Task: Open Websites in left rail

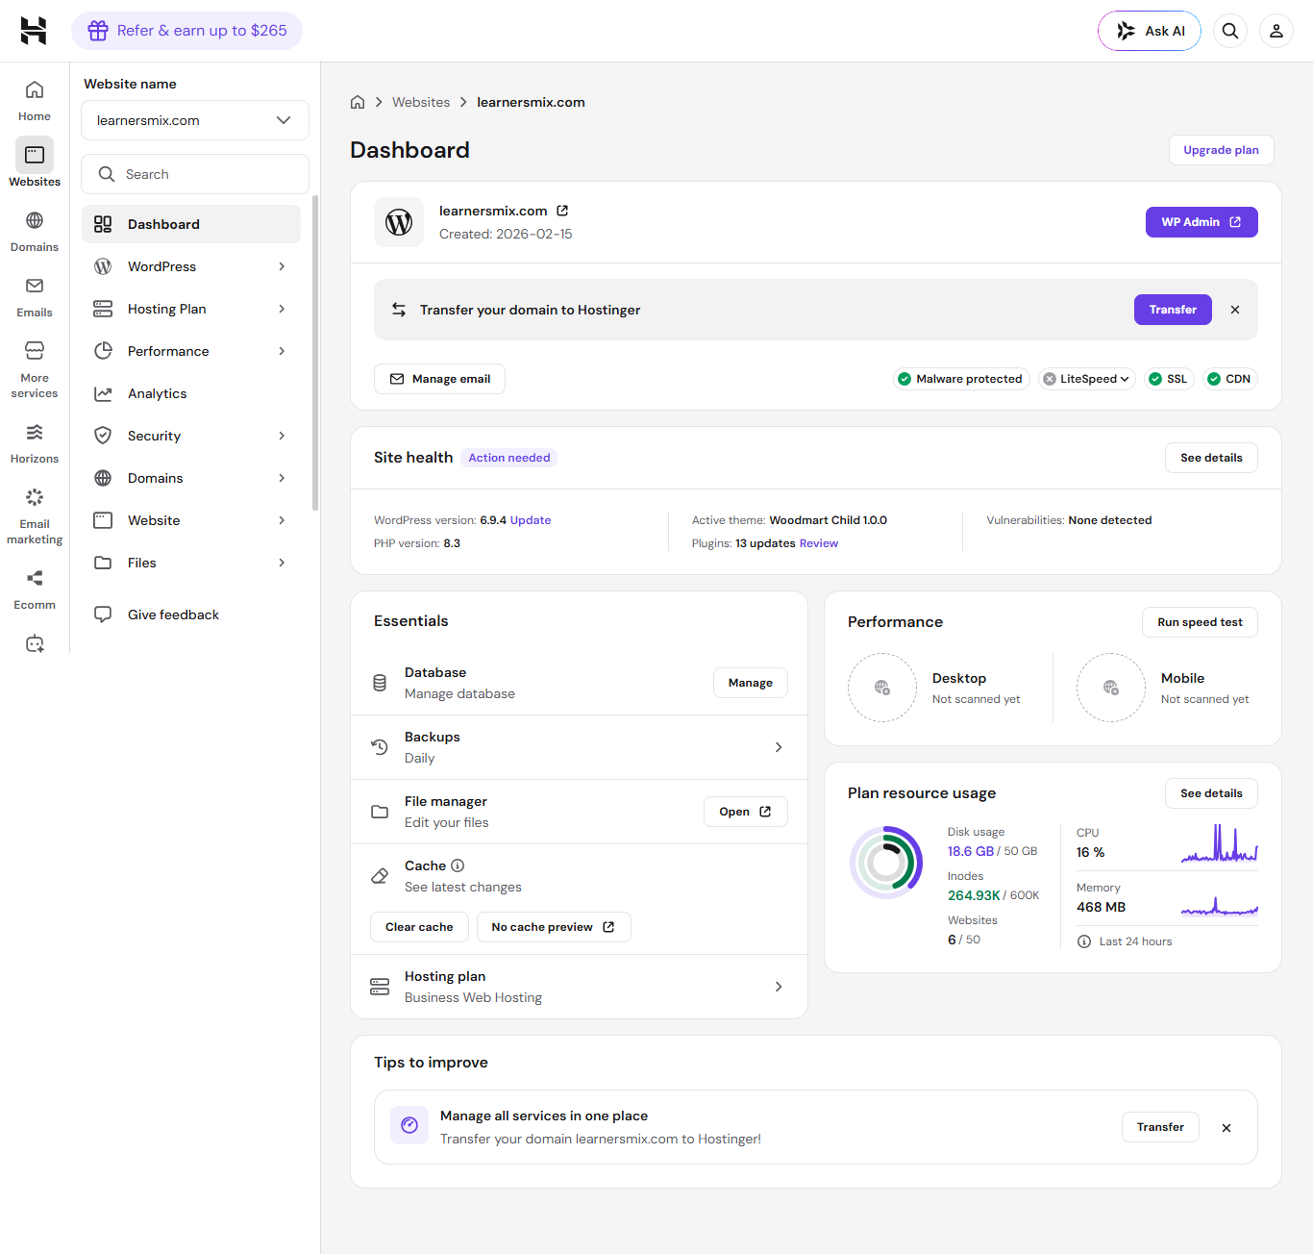Action: tap(35, 163)
